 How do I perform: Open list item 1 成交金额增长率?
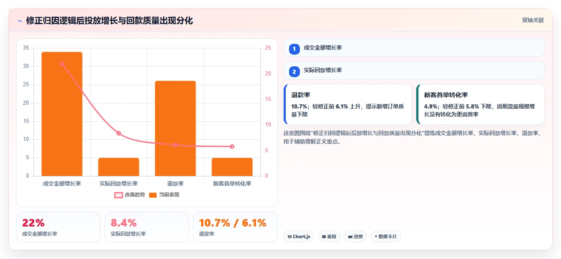pyautogui.click(x=414, y=48)
